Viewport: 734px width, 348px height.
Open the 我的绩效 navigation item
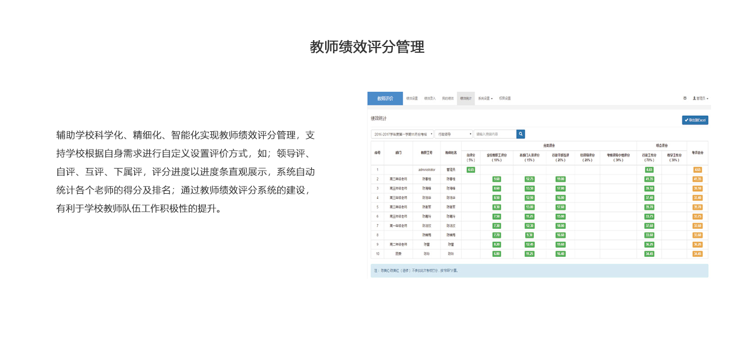click(448, 99)
